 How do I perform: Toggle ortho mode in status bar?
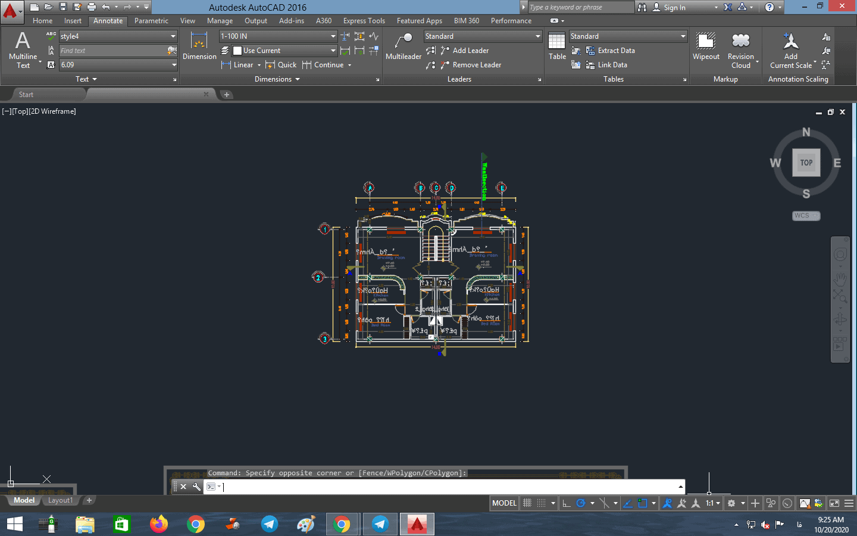tap(567, 503)
